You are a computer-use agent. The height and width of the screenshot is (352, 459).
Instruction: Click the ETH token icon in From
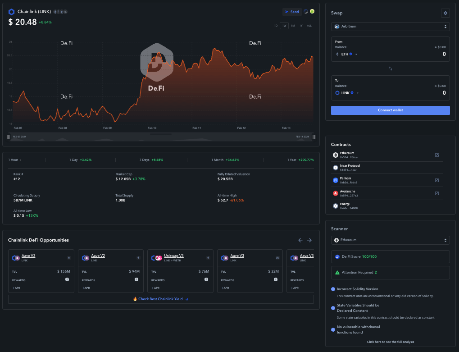coord(337,54)
